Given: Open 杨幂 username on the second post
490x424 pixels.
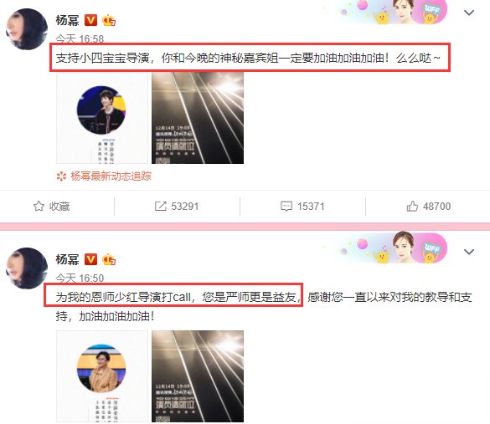Looking at the screenshot, I should click(x=68, y=259).
